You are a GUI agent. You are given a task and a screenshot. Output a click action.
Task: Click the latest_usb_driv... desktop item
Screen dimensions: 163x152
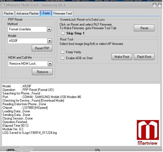(106, 1)
